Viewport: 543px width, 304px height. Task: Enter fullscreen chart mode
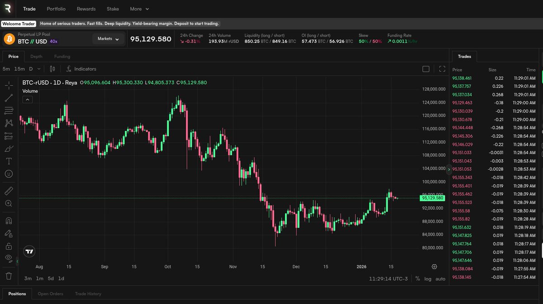(442, 69)
